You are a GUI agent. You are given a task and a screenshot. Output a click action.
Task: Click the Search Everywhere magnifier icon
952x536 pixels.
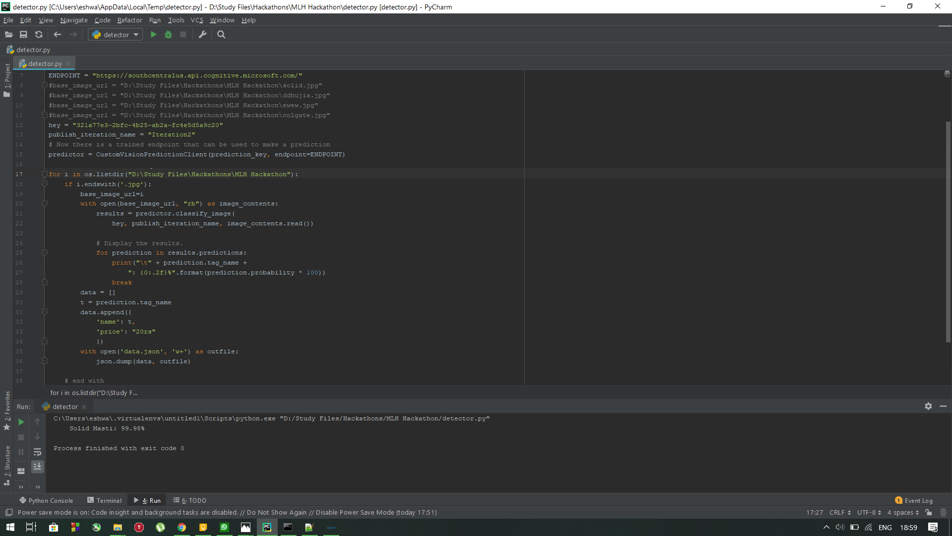coord(221,35)
